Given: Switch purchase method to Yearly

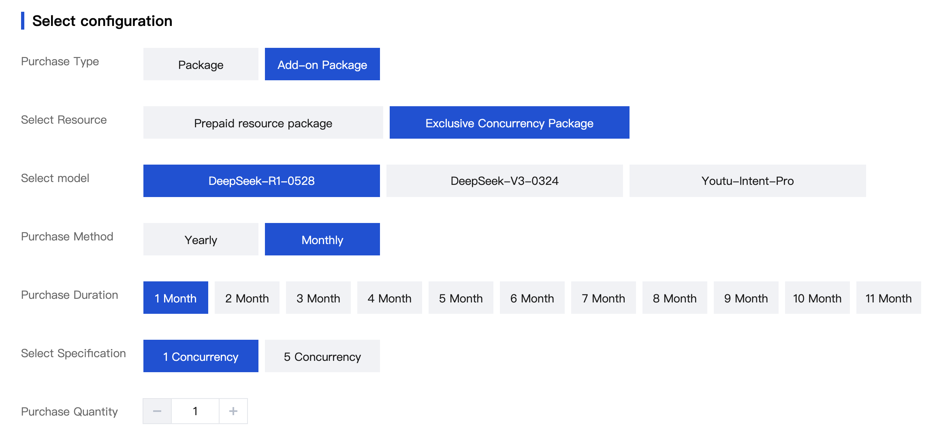Looking at the screenshot, I should coord(201,239).
